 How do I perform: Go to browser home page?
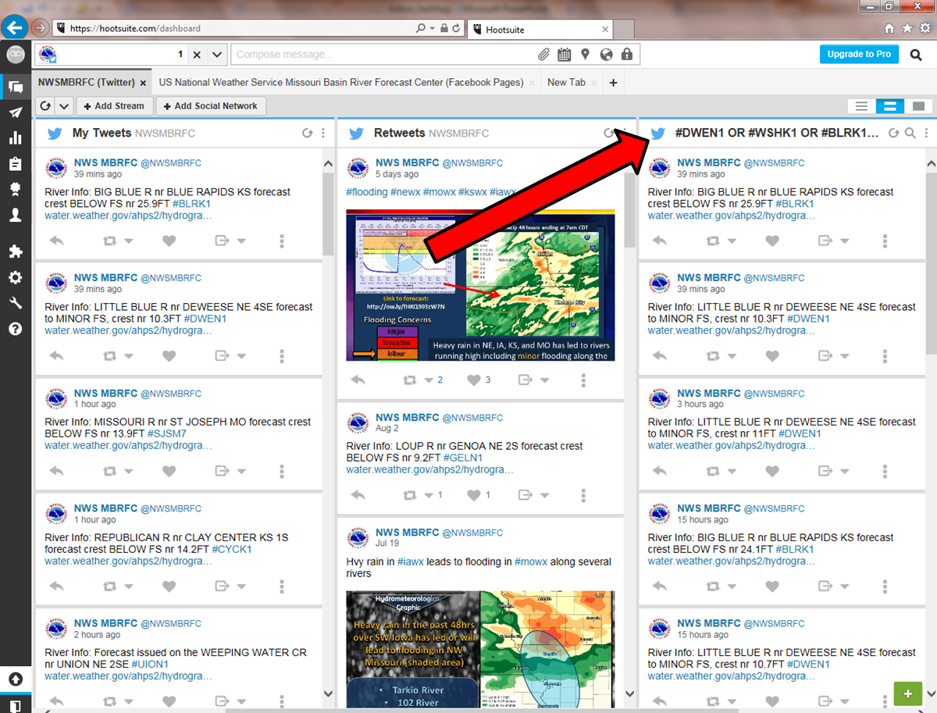coord(889,28)
